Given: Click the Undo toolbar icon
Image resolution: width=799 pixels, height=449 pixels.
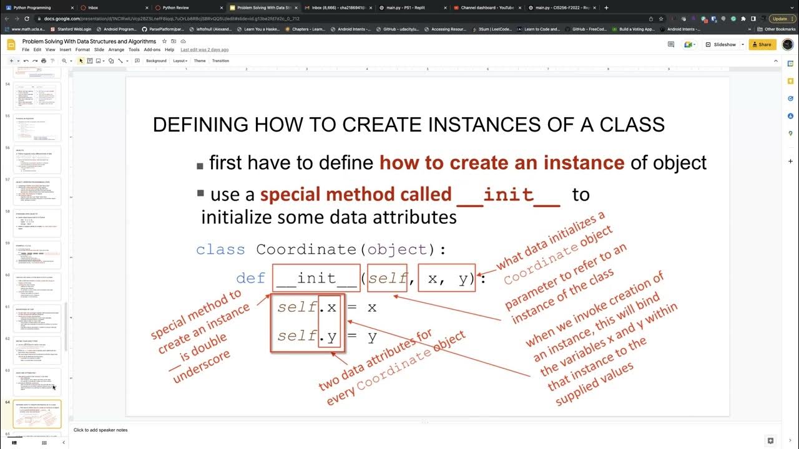Looking at the screenshot, I should coord(26,60).
